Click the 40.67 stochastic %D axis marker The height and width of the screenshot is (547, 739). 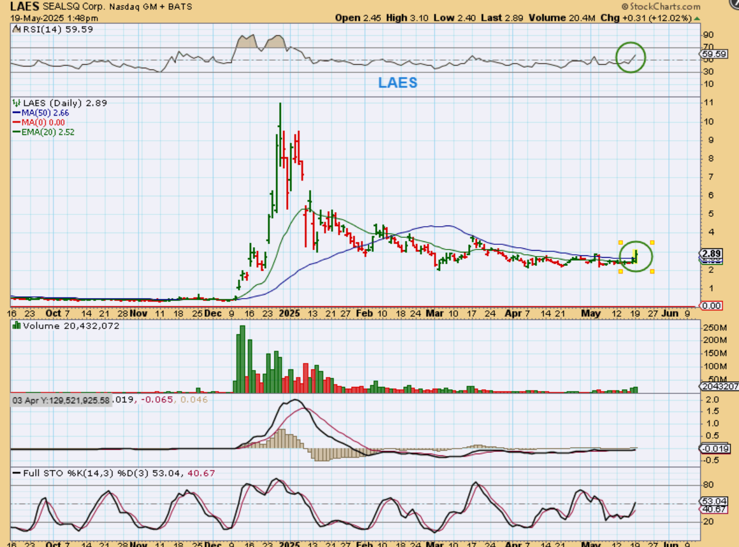714,510
